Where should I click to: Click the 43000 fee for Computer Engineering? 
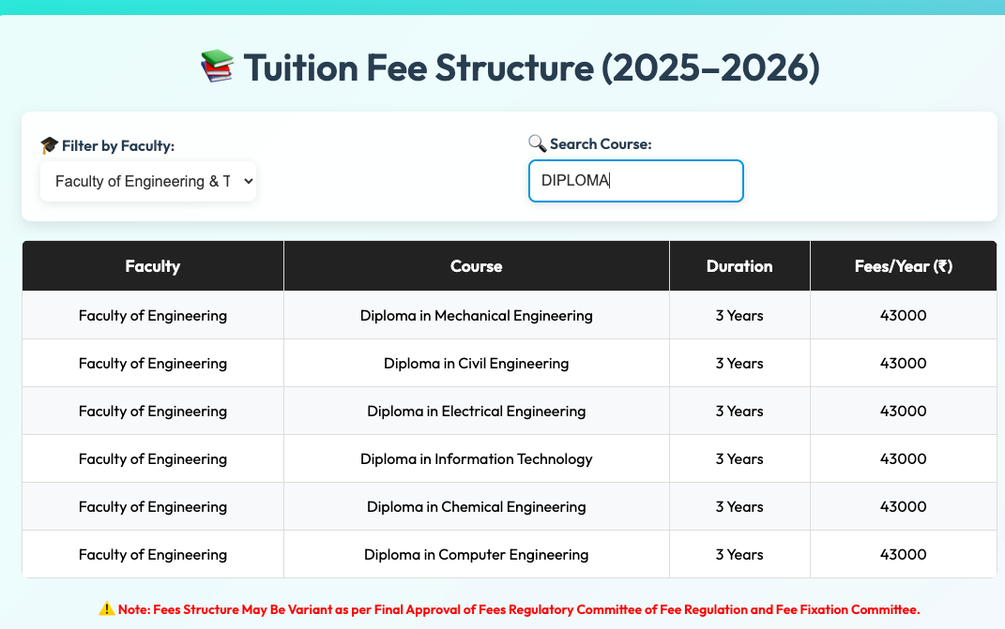(x=903, y=555)
